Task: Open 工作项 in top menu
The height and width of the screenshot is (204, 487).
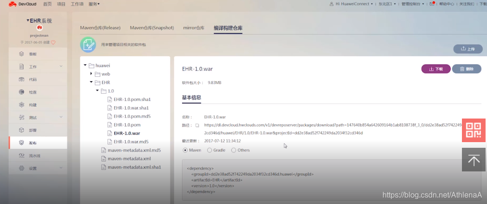Action: 78,4
